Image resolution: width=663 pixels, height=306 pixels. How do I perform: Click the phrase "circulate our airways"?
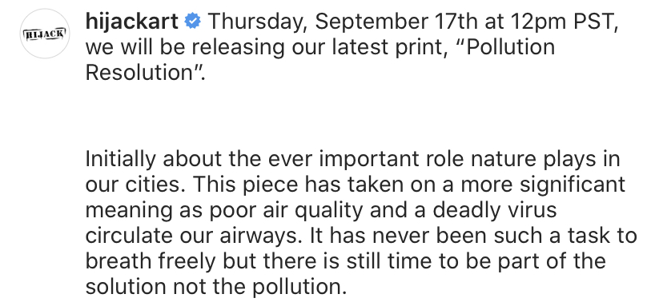pos(191,236)
